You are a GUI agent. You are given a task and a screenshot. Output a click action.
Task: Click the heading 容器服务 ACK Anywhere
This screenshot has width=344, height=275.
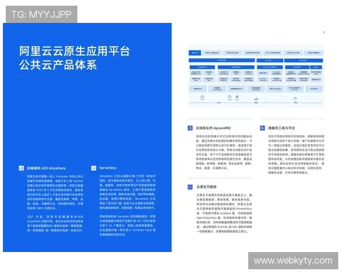click(46, 168)
